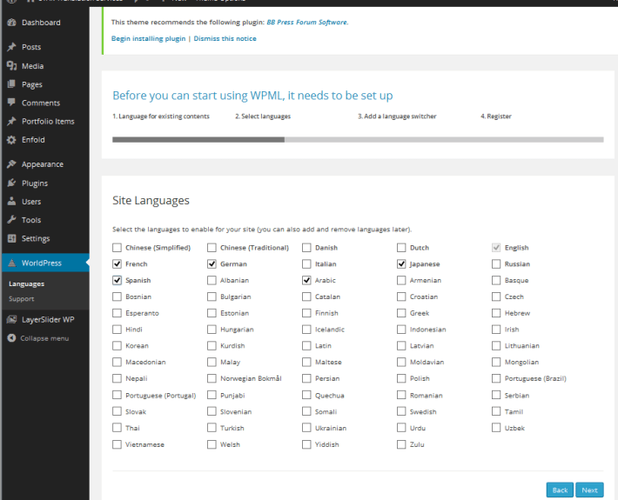618x500 pixels.
Task: Uncheck the Spanish language checkbox
Action: [117, 280]
